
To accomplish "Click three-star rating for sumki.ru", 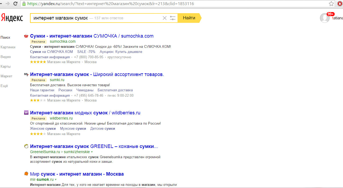I will coord(38,100).
